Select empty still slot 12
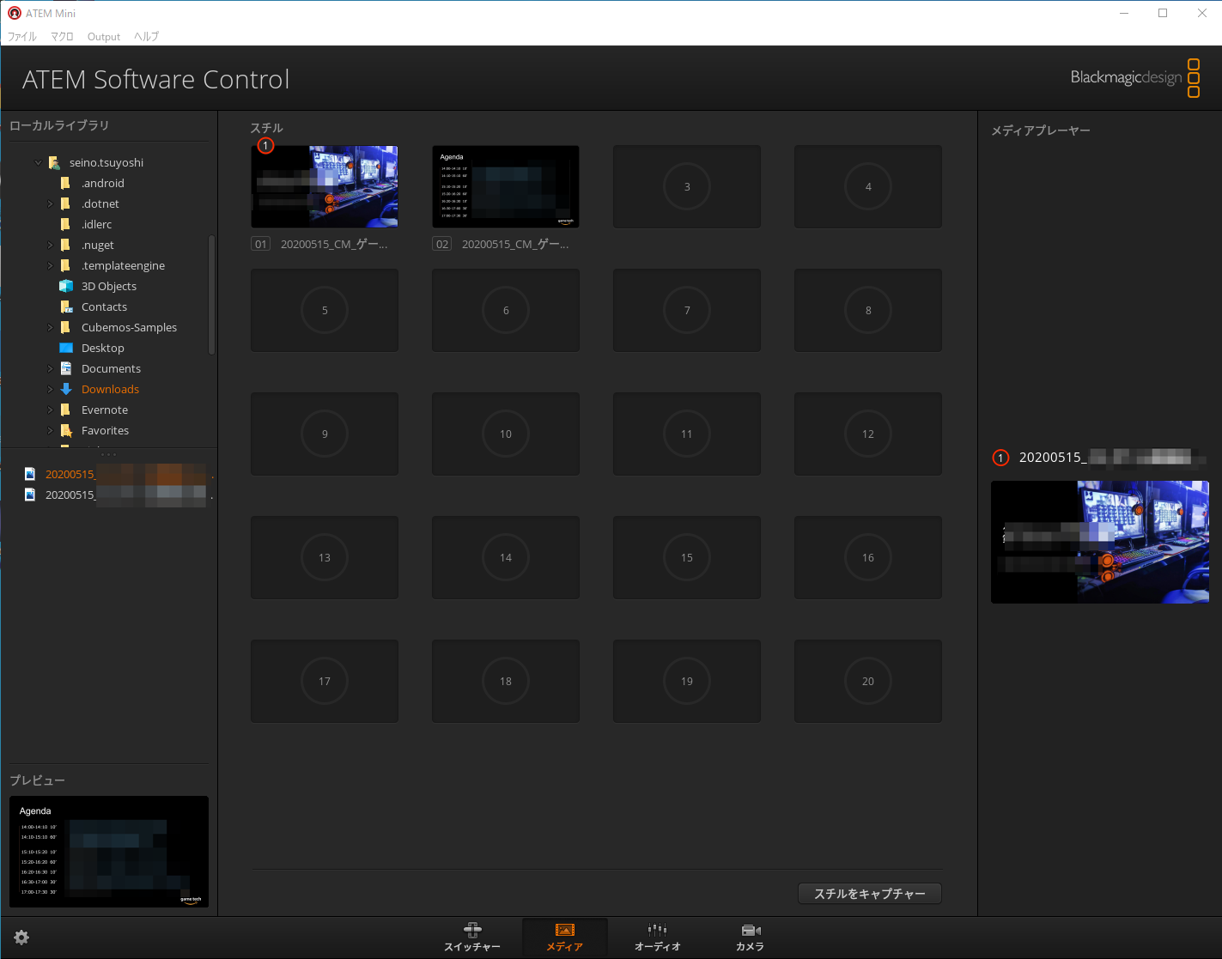The image size is (1222, 959). click(x=868, y=434)
